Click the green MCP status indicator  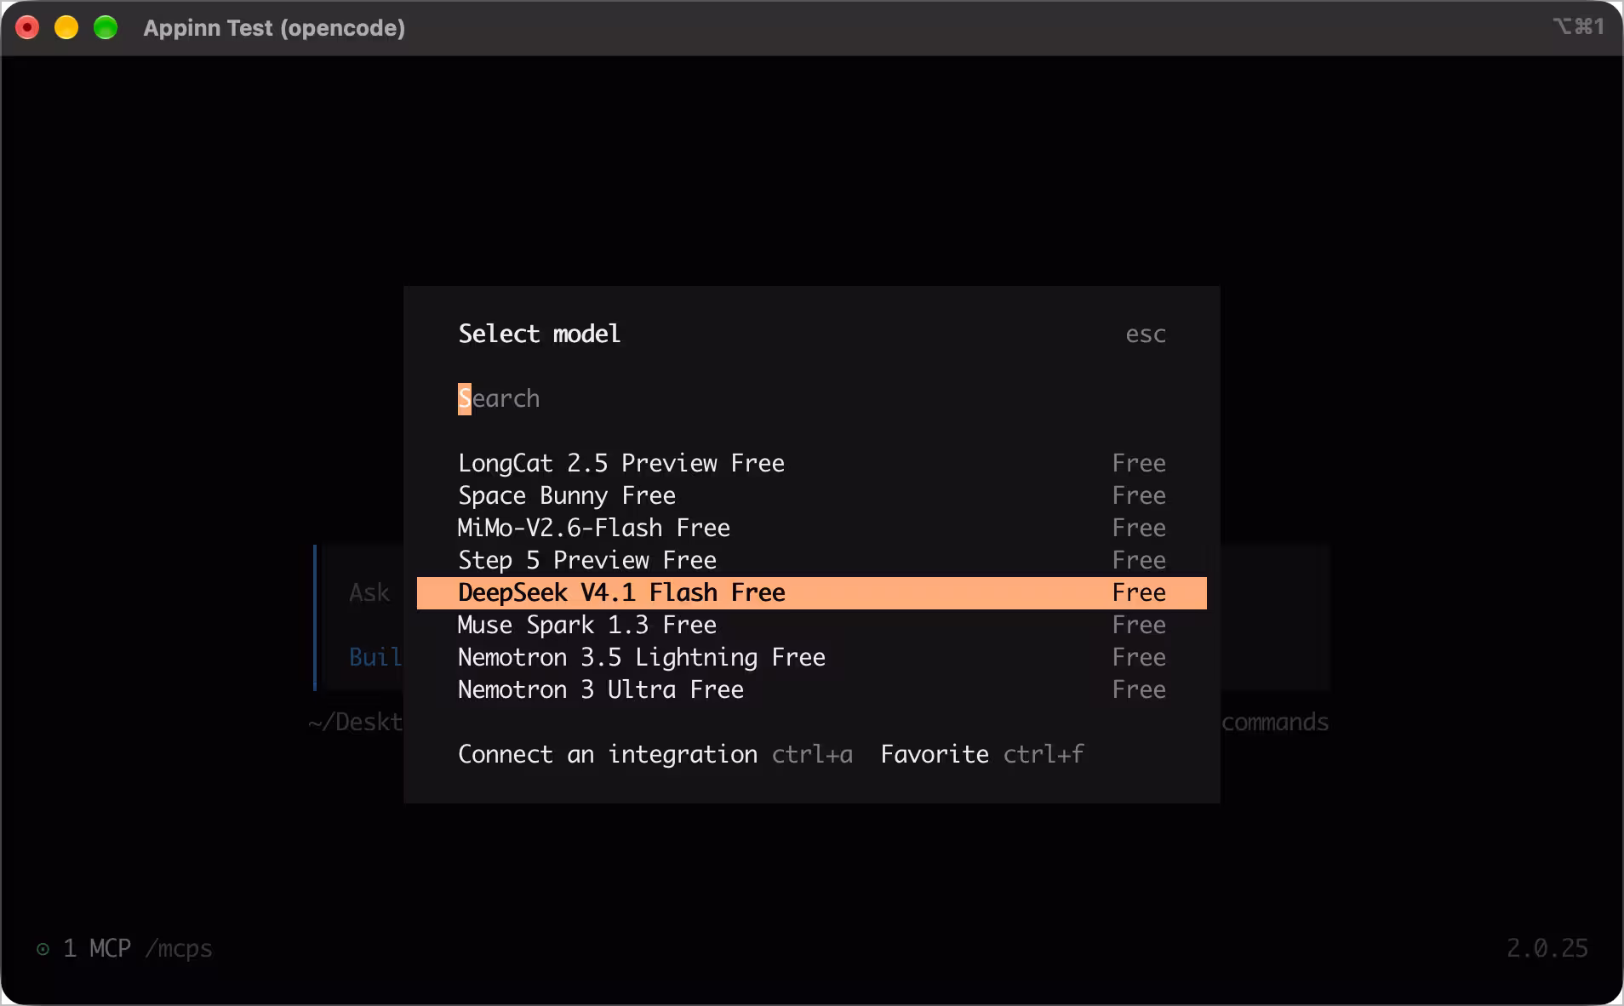[43, 948]
